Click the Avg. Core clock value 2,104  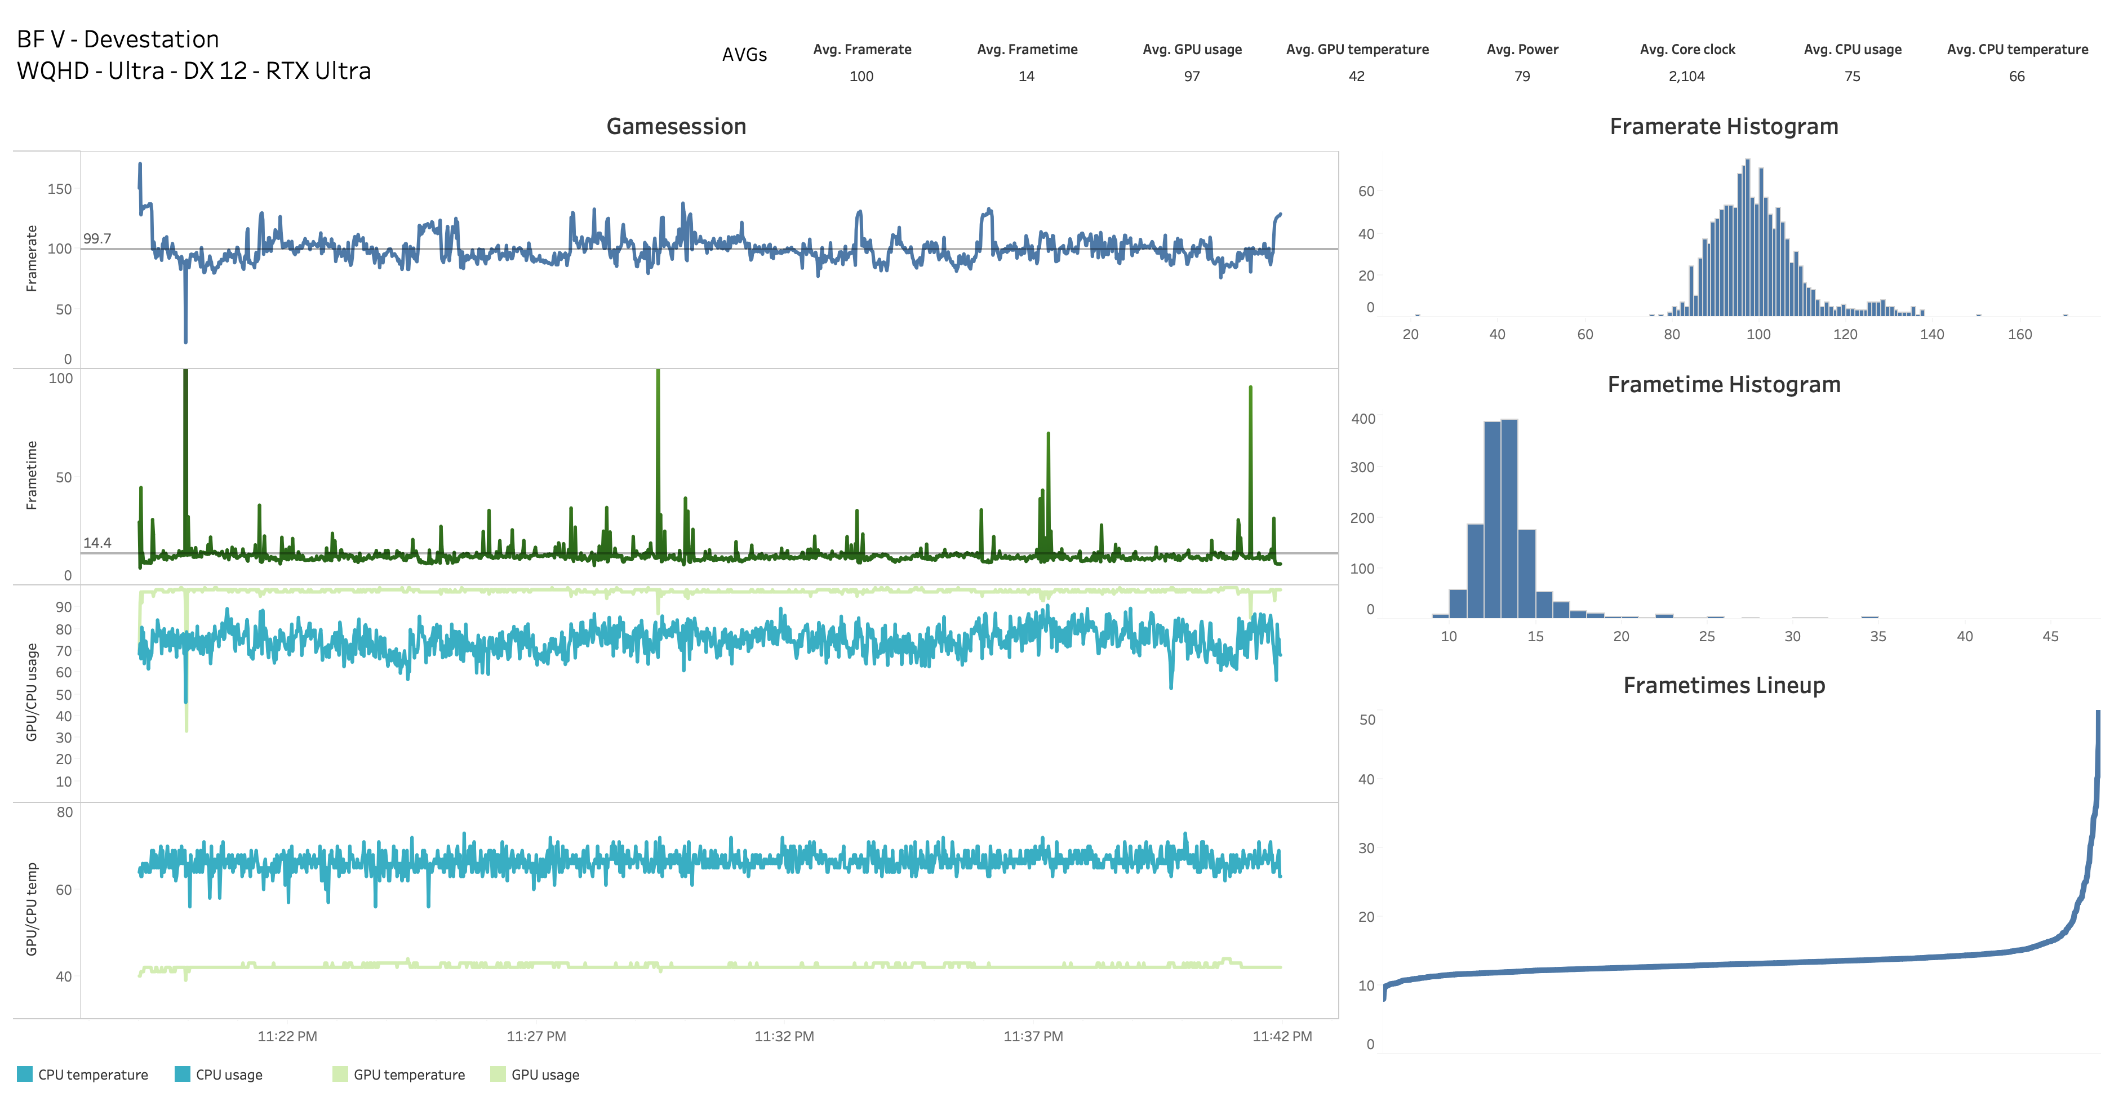click(1686, 76)
